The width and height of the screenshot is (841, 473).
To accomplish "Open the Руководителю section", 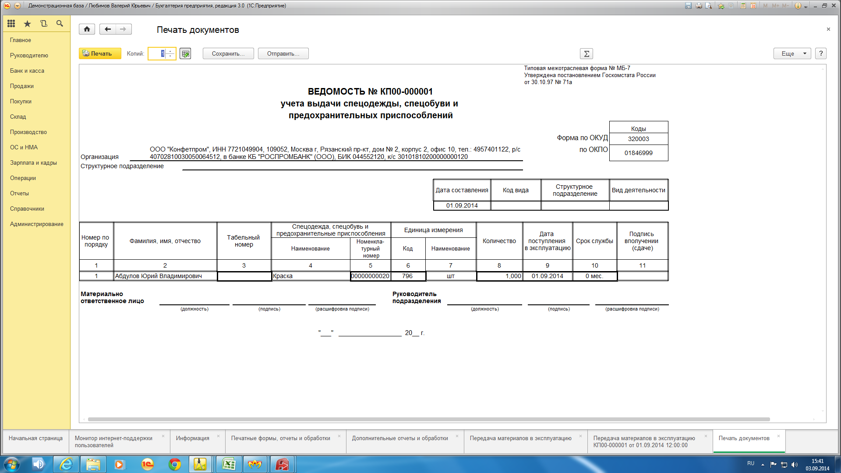I will click(29, 55).
